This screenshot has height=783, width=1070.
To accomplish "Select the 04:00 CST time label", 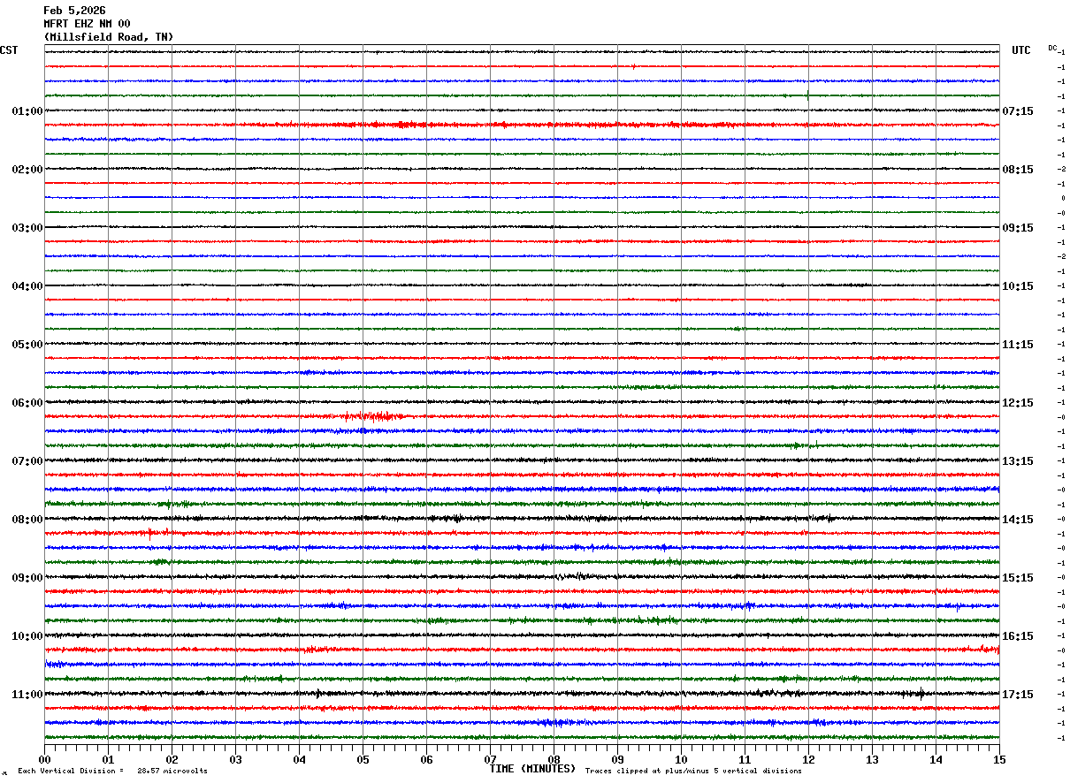I will tap(27, 286).
